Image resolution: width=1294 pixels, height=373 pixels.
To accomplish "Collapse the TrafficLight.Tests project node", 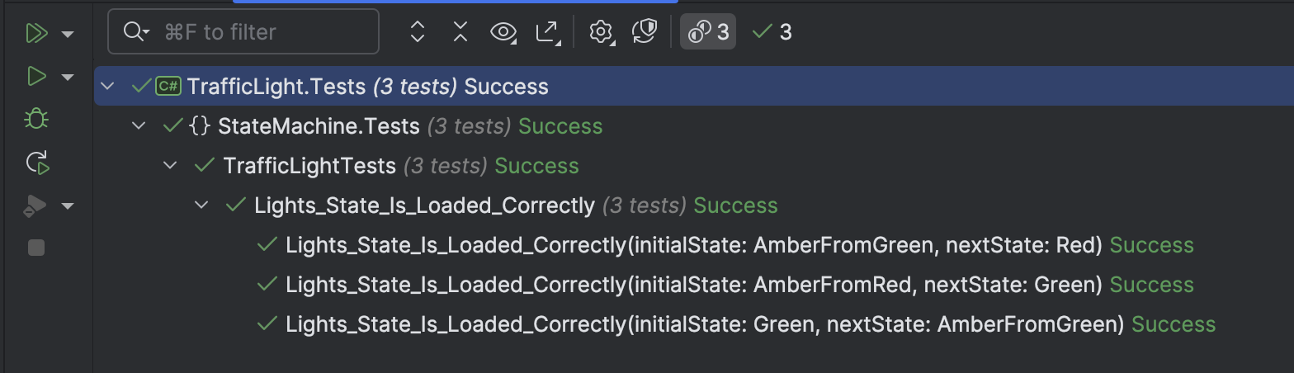I will point(107,87).
